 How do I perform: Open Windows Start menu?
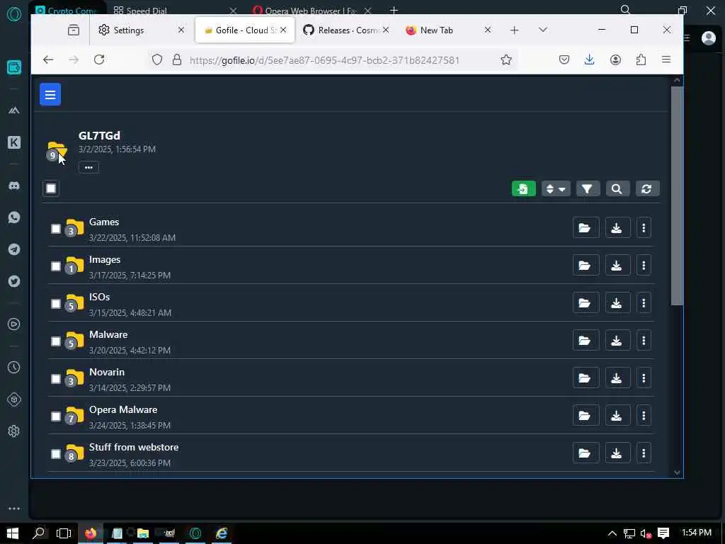tap(13, 533)
